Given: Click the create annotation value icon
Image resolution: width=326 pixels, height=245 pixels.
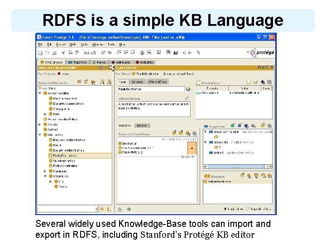Looking at the screenshot, I should coord(249,82).
